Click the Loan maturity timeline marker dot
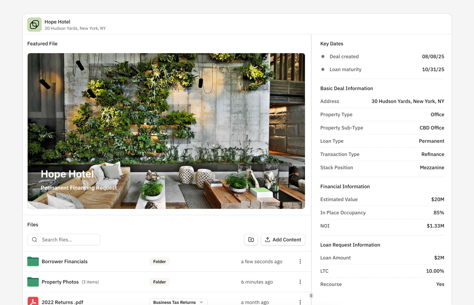Viewport: 474px width, 305px height. point(323,69)
